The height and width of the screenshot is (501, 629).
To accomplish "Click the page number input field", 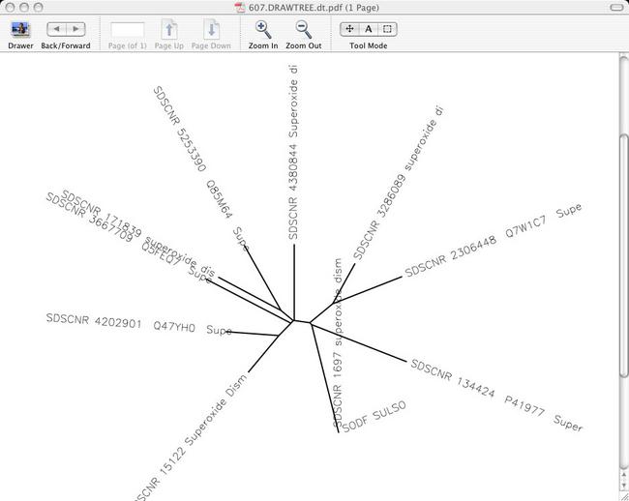I will (127, 30).
